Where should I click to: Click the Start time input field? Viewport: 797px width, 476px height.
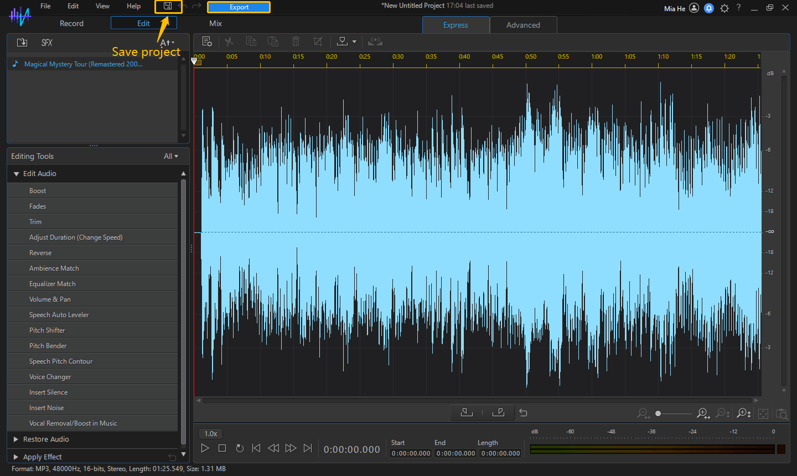tap(411, 453)
